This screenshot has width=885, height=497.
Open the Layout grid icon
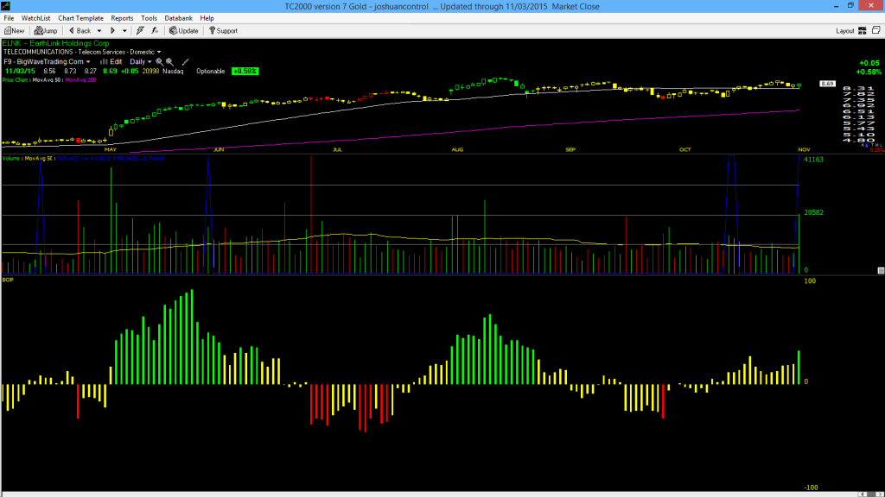coord(863,31)
